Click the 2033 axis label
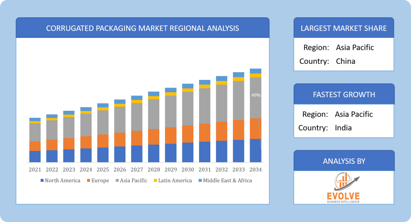411x222 pixels. click(238, 169)
